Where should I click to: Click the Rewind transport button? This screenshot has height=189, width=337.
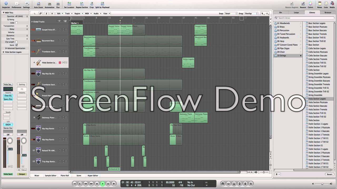point(86,184)
